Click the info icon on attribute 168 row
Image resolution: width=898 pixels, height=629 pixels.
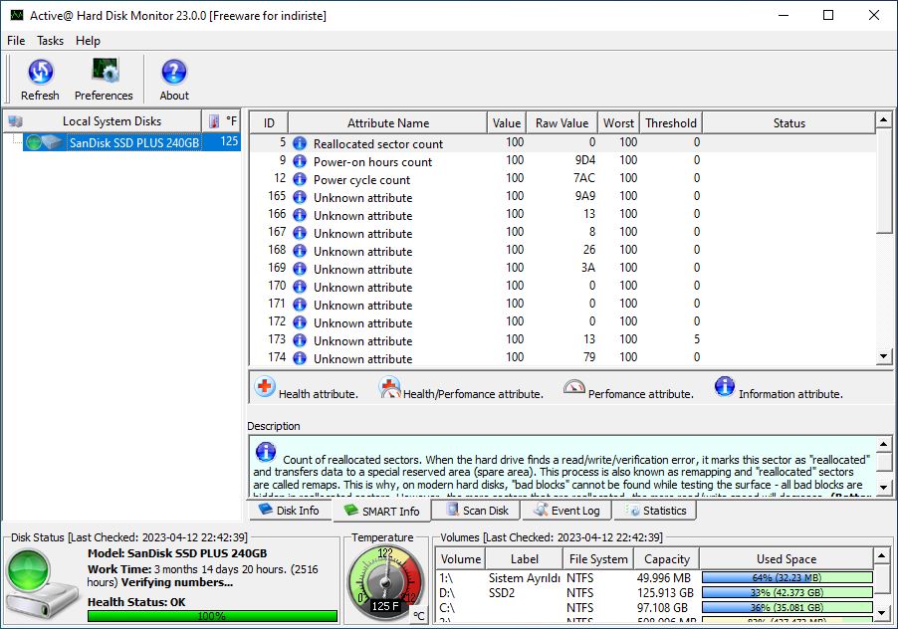(x=300, y=251)
